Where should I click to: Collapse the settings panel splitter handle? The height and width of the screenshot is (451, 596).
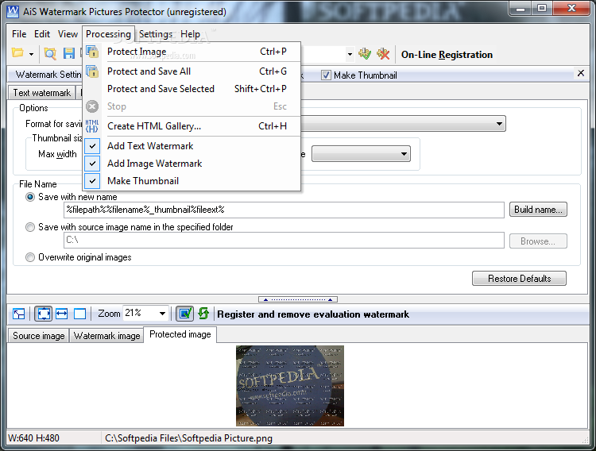point(298,299)
